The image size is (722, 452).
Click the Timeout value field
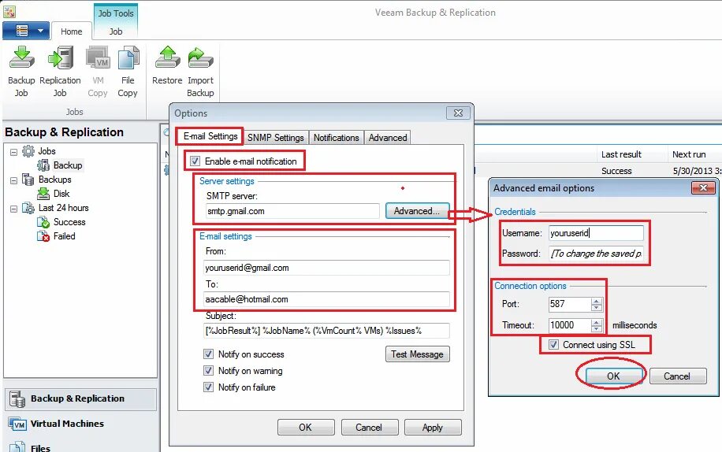tap(570, 325)
